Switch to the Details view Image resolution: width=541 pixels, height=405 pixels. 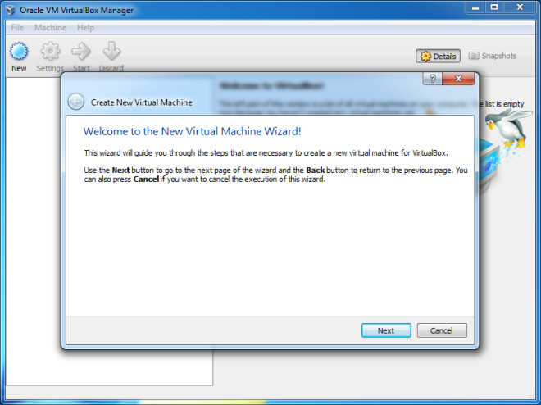(439, 56)
